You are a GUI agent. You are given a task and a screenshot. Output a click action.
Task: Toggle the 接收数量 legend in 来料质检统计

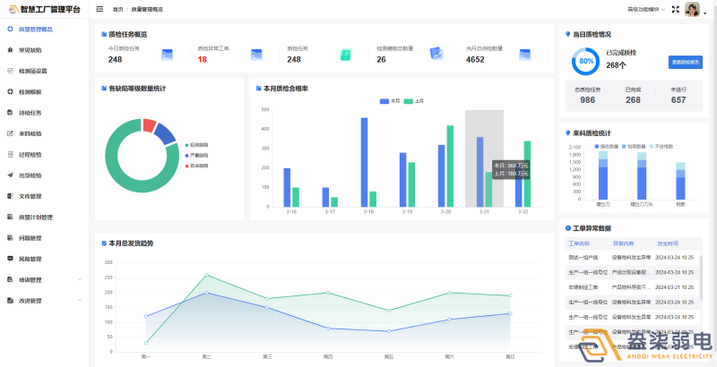click(x=607, y=147)
